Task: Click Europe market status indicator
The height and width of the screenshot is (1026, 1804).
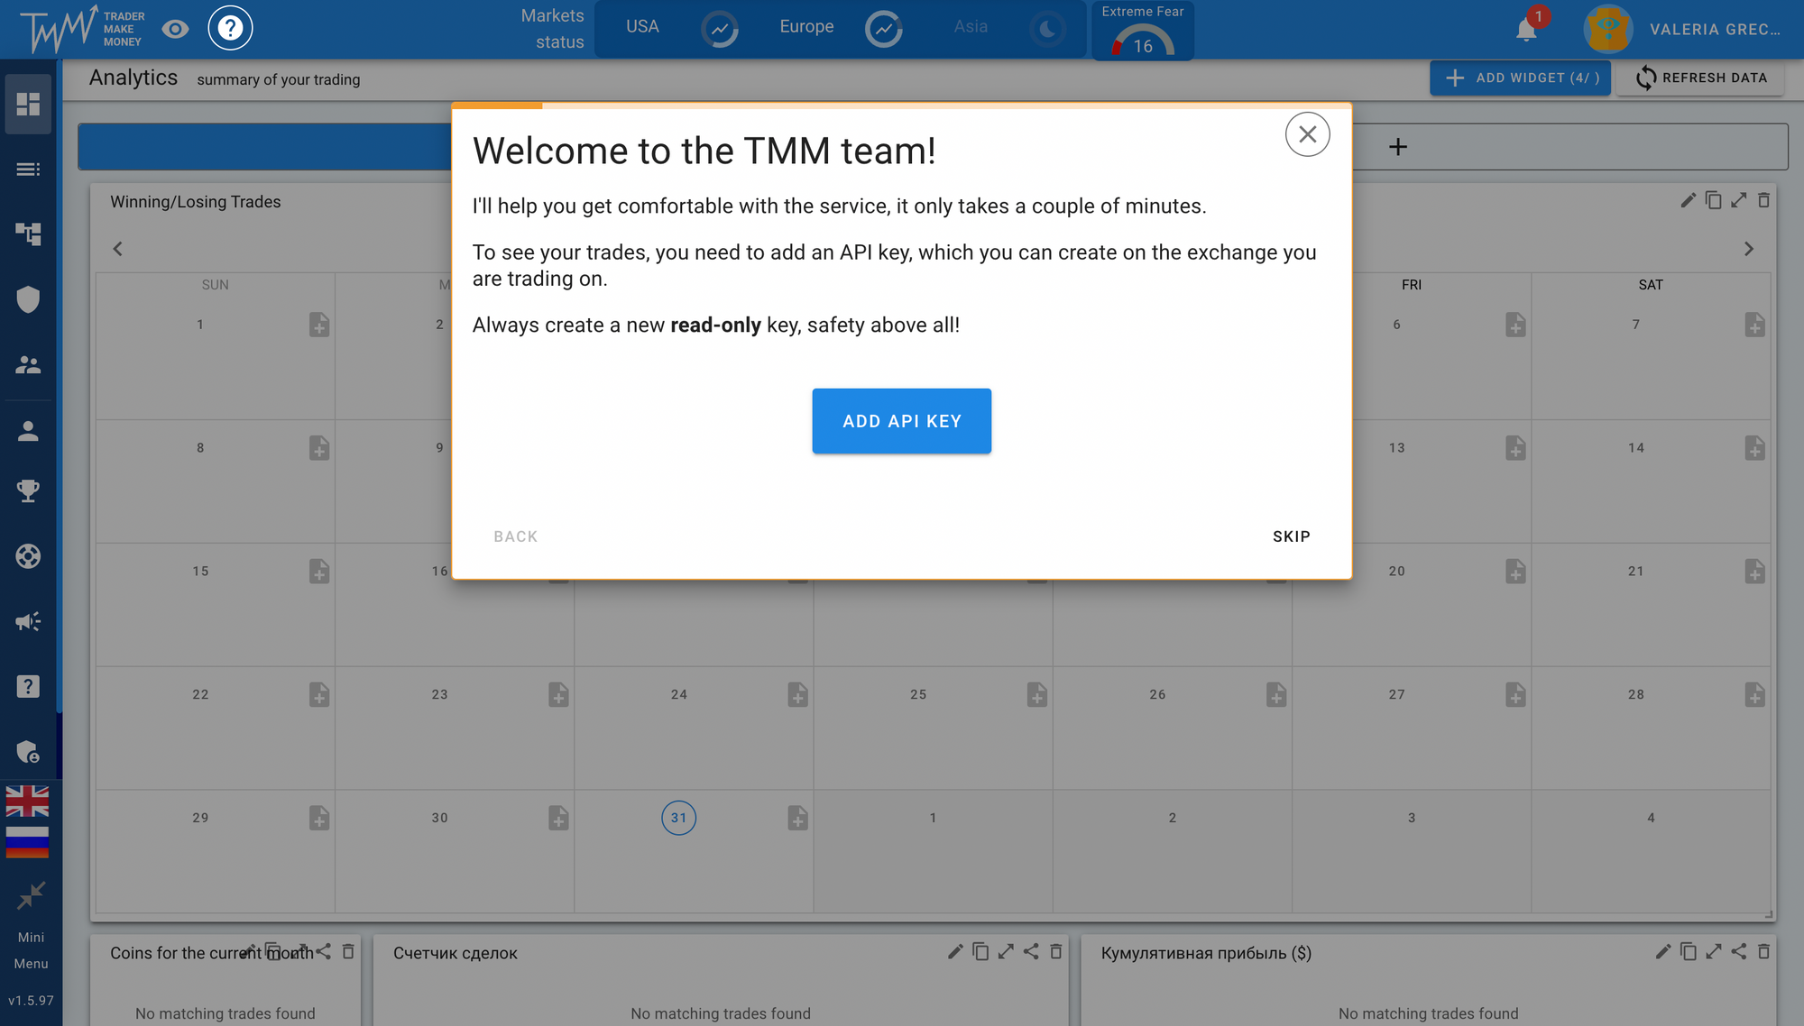Action: [x=884, y=29]
